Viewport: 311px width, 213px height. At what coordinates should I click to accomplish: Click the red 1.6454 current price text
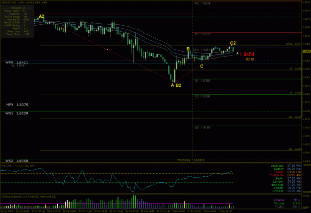[247, 54]
